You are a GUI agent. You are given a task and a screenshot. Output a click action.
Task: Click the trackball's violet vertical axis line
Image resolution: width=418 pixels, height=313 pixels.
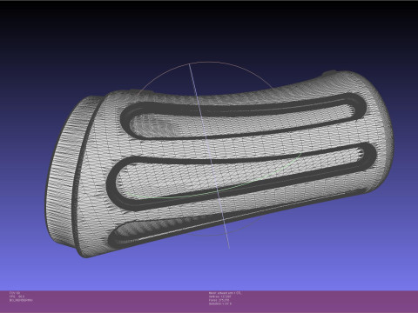209,156
